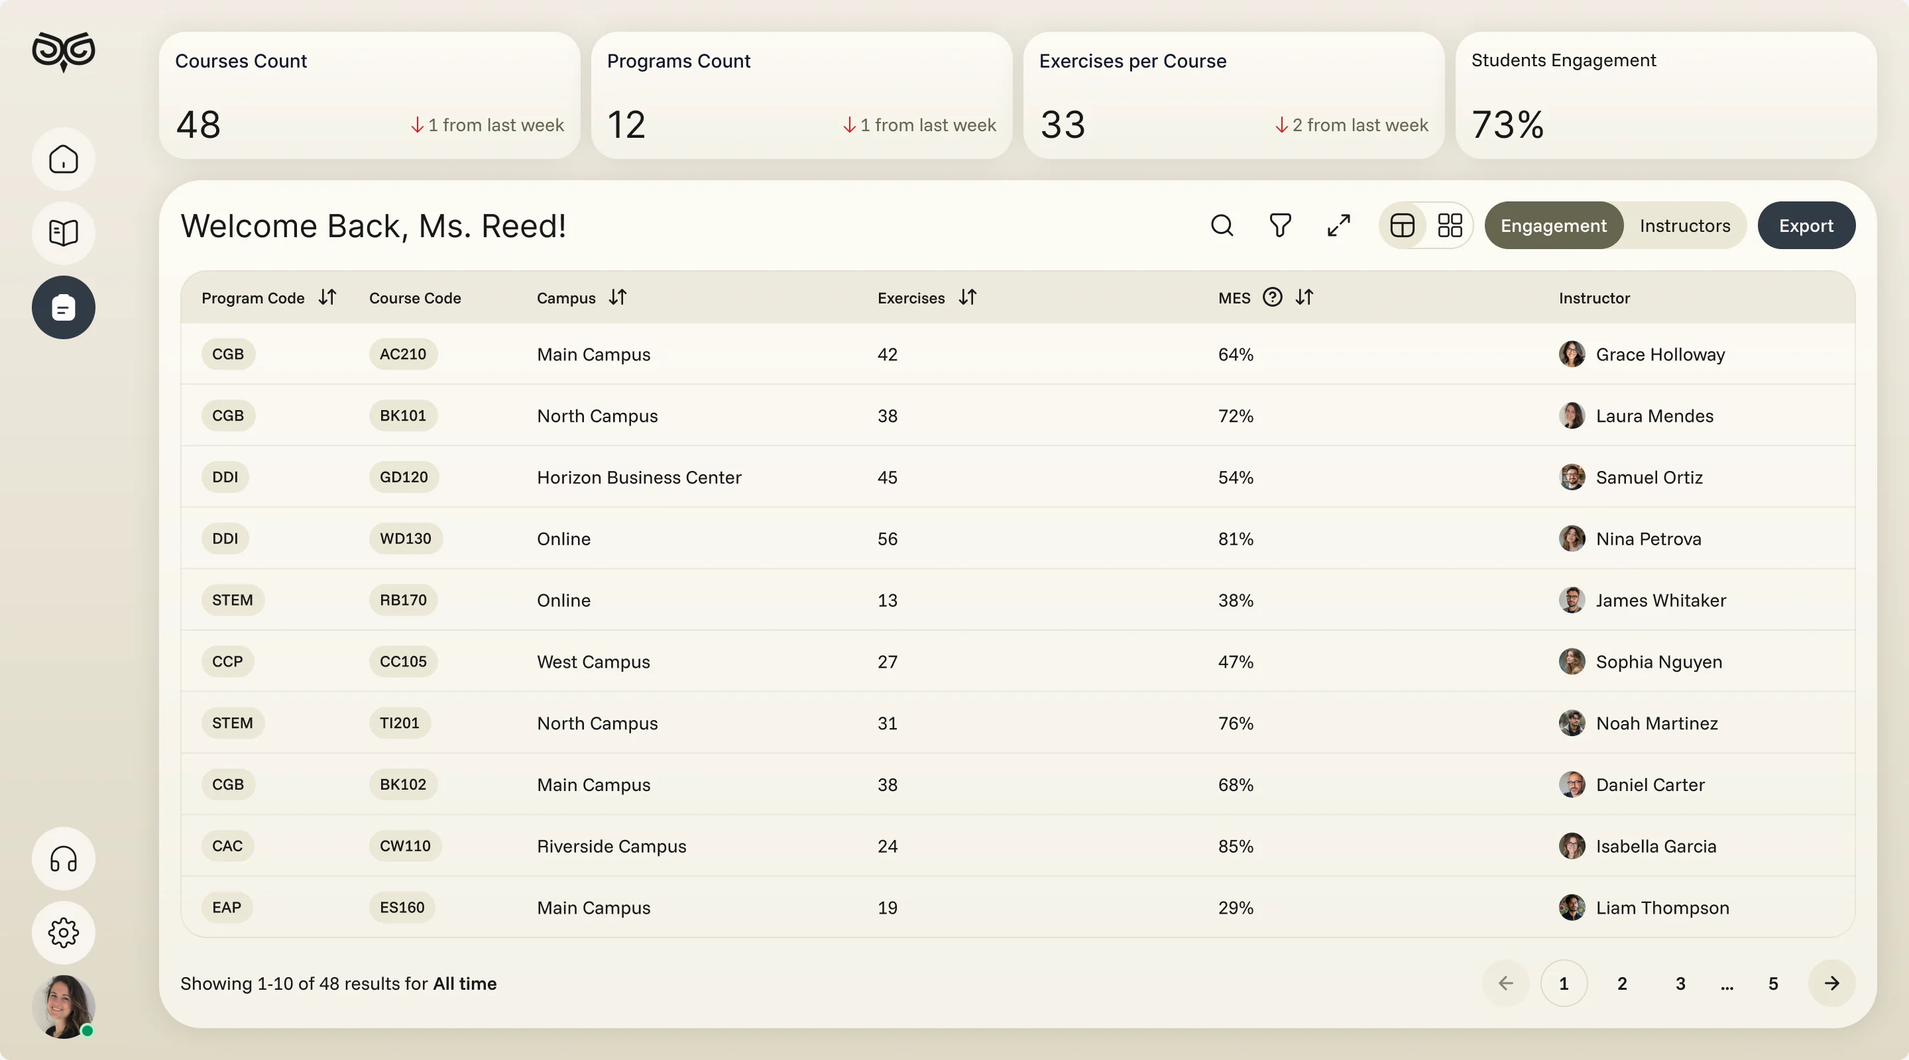The width and height of the screenshot is (1909, 1060).
Task: Switch to table layout view
Action: pos(1402,225)
